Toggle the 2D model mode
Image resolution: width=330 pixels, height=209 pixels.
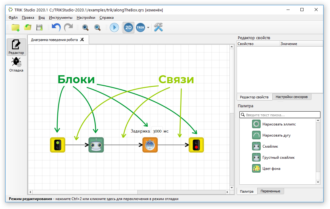point(128,27)
